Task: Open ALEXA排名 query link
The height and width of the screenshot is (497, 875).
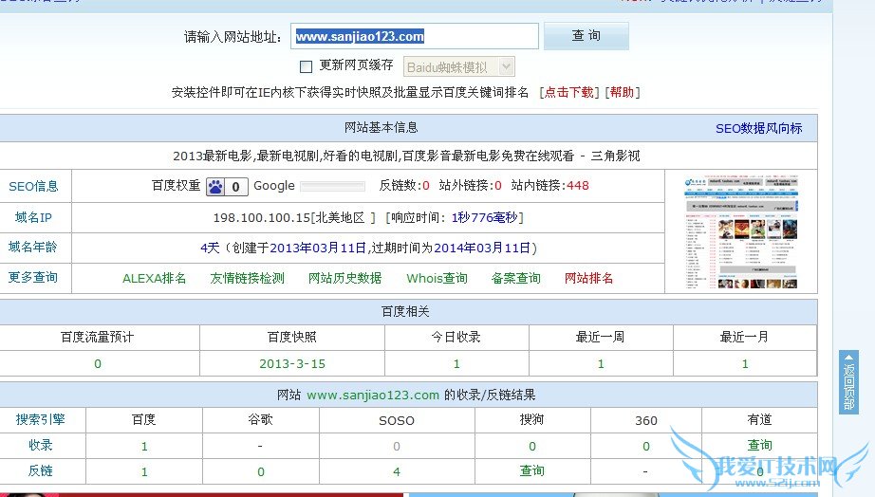Action: (154, 278)
